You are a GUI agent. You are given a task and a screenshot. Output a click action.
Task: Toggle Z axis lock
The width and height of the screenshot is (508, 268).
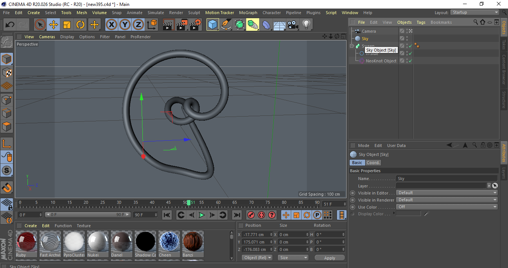click(x=138, y=25)
